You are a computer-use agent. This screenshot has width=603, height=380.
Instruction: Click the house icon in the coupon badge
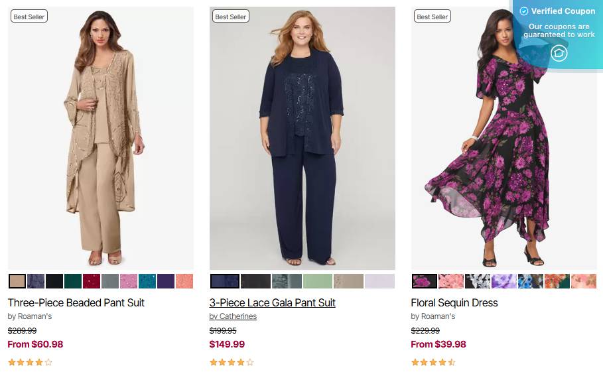point(559,53)
